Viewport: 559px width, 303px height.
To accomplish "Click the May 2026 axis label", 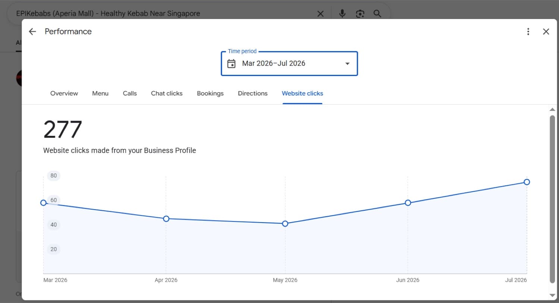I will tap(285, 280).
